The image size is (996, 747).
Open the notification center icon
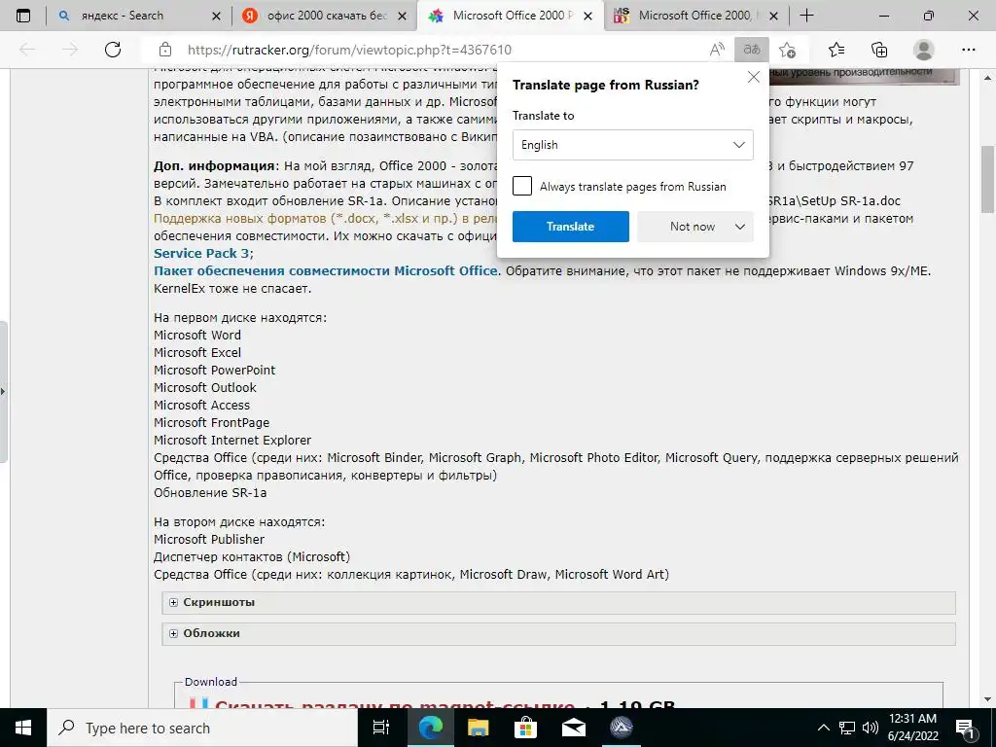point(966,728)
